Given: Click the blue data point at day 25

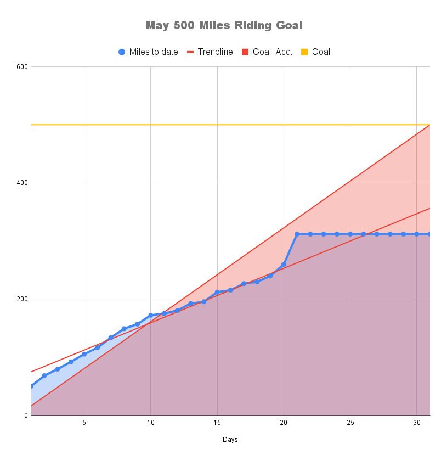Looking at the screenshot, I should coord(350,234).
